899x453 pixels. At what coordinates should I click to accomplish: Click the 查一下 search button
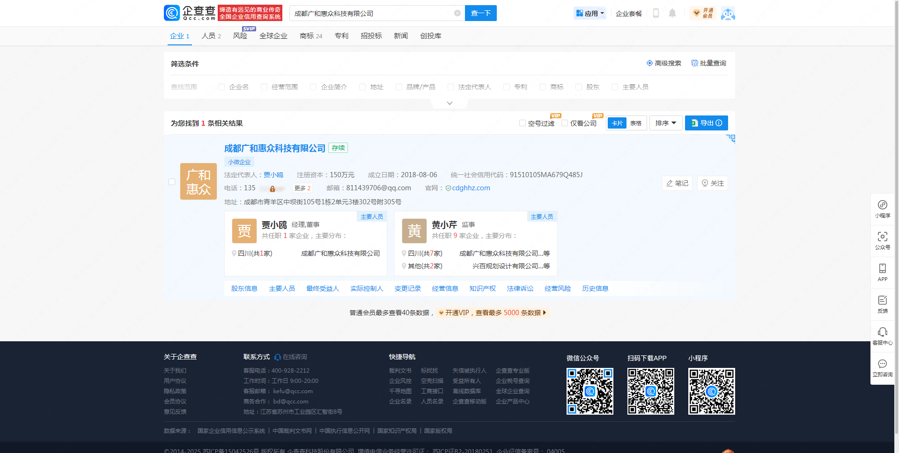(x=481, y=13)
